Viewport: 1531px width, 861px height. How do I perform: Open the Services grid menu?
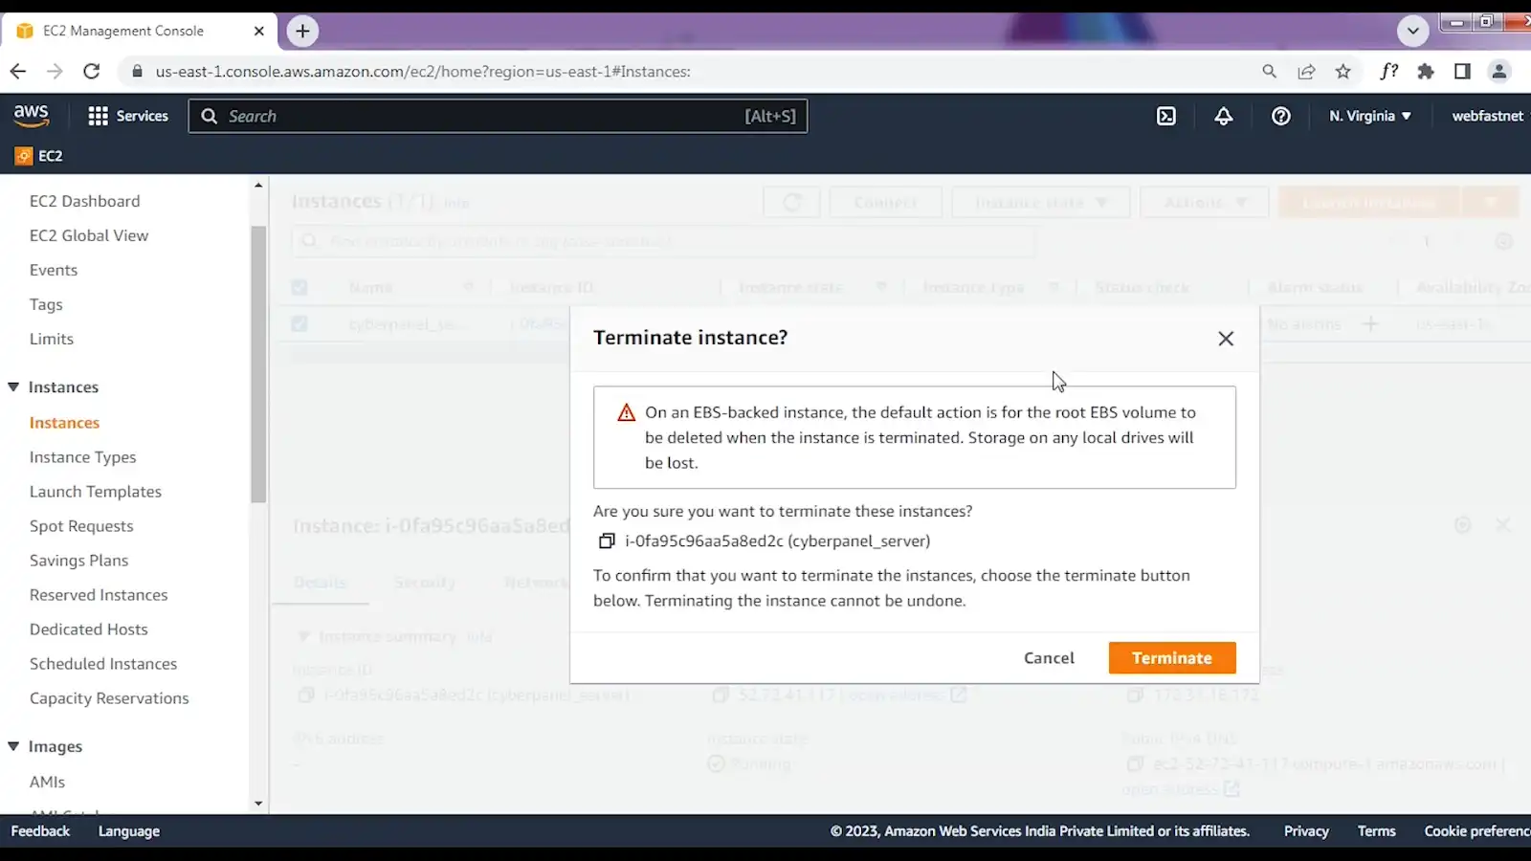click(127, 116)
